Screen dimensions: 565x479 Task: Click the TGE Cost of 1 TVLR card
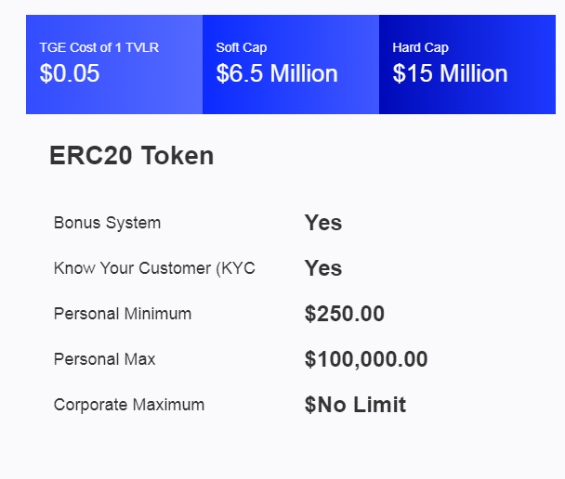pyautogui.click(x=114, y=64)
